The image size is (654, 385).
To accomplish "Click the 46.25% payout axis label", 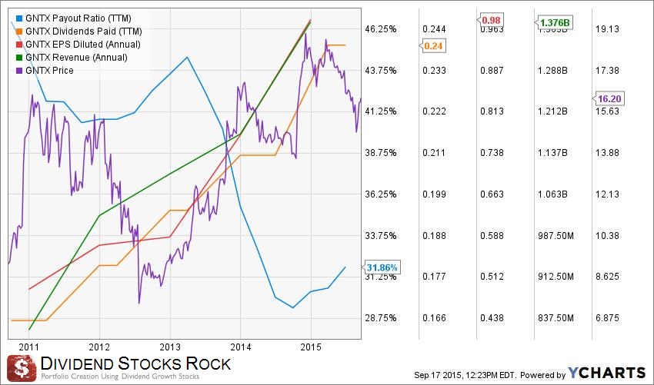I will pyautogui.click(x=381, y=29).
